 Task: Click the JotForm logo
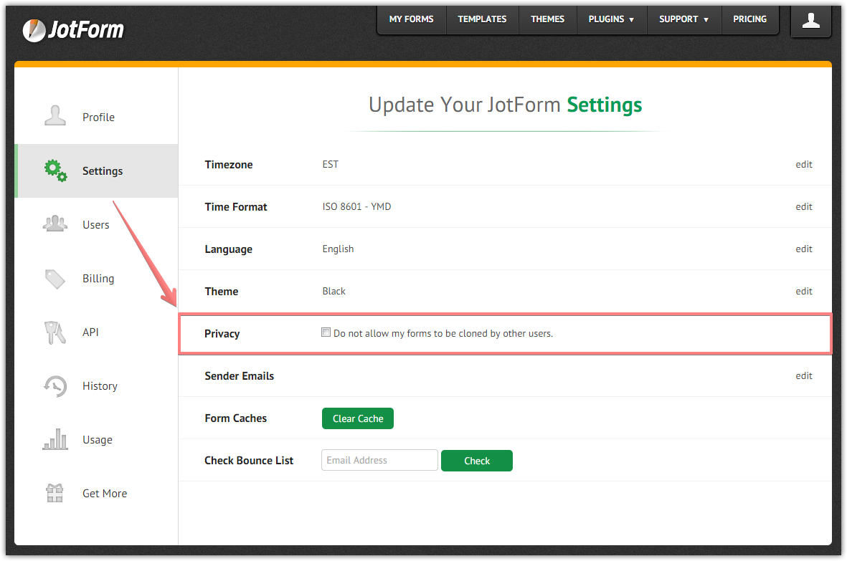point(73,29)
